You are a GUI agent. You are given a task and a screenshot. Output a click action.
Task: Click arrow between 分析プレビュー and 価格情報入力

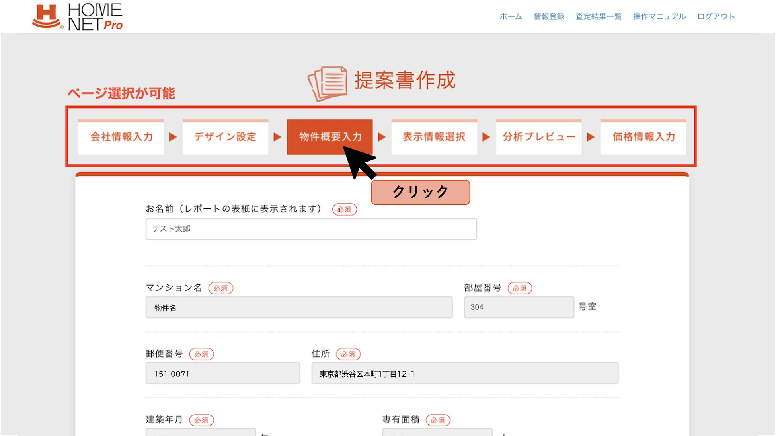pos(591,137)
